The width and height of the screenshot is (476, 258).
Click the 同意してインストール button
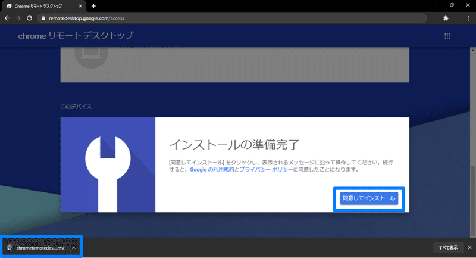point(369,198)
